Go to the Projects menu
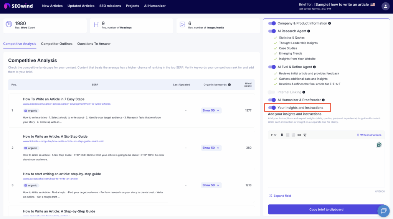 (132, 6)
